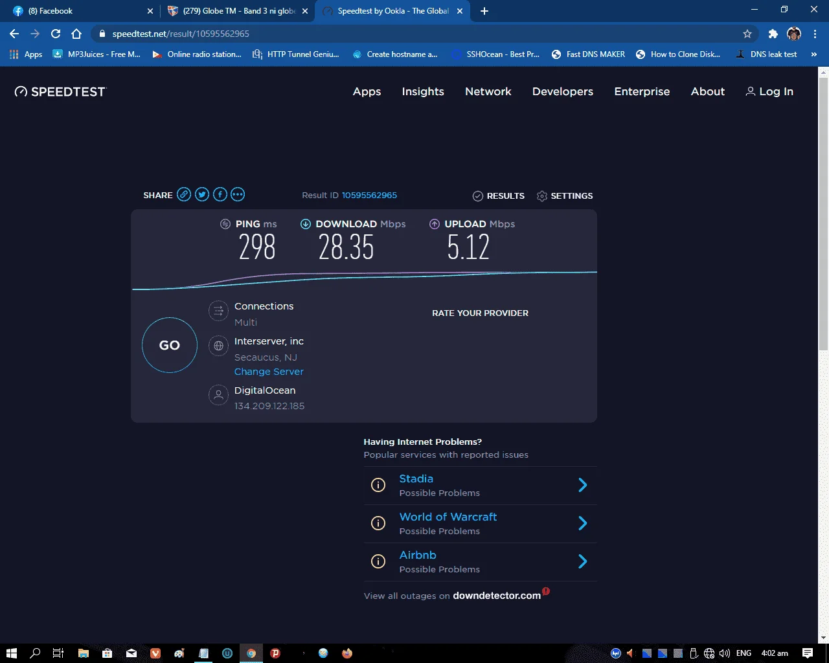Screen dimensions: 829x663
Task: Open the About menu
Action: [708, 91]
